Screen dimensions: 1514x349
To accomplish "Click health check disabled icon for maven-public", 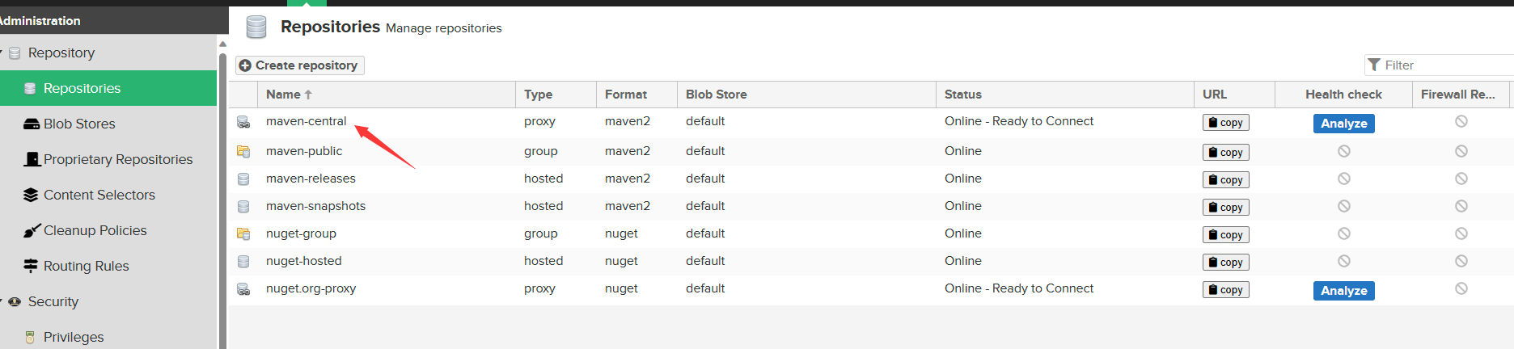I will click(x=1343, y=151).
